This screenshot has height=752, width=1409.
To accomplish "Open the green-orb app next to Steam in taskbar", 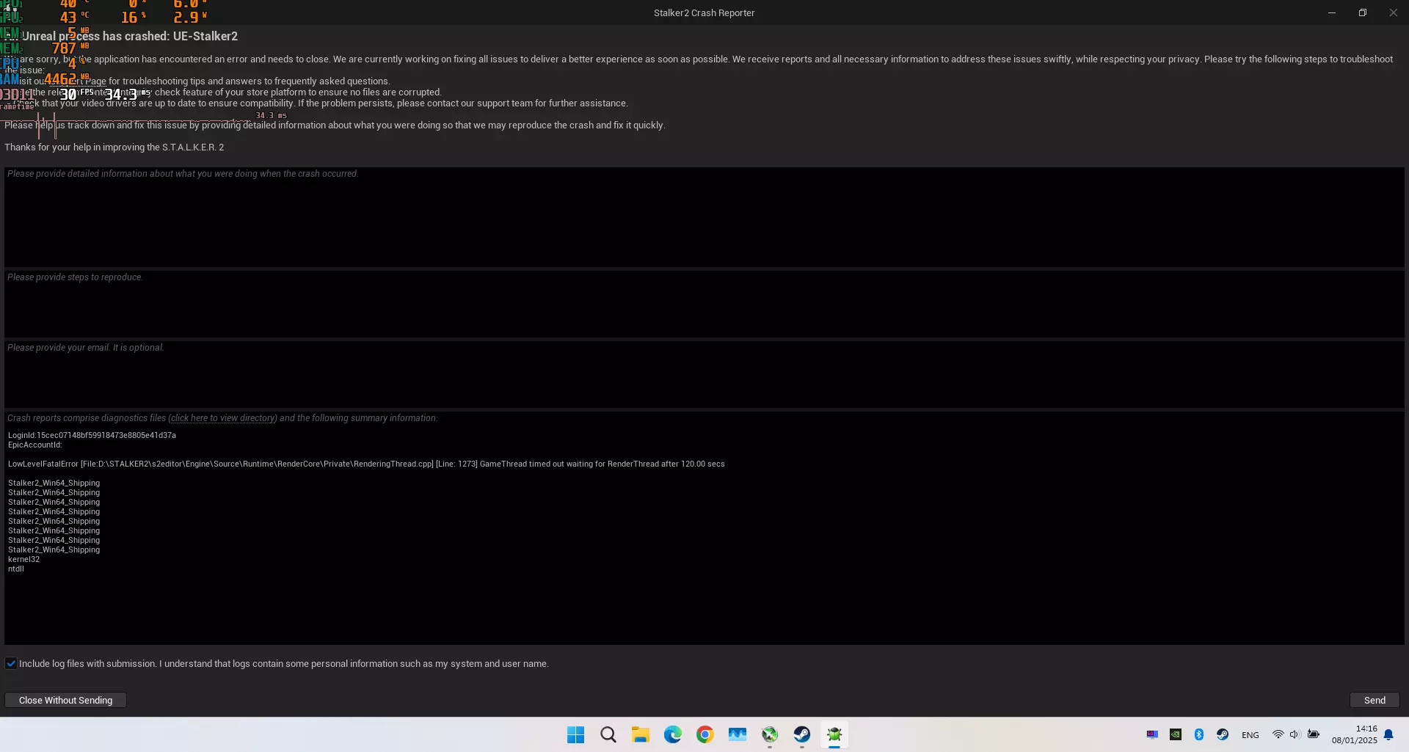I will (770, 734).
